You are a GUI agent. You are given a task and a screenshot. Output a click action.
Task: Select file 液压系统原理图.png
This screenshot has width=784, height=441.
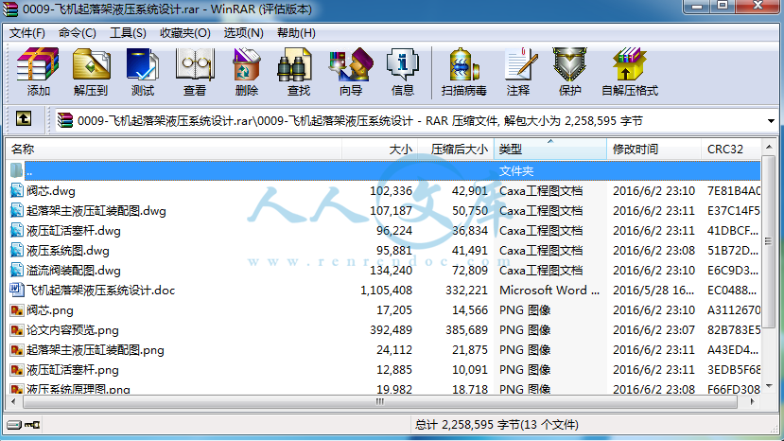tap(78, 389)
